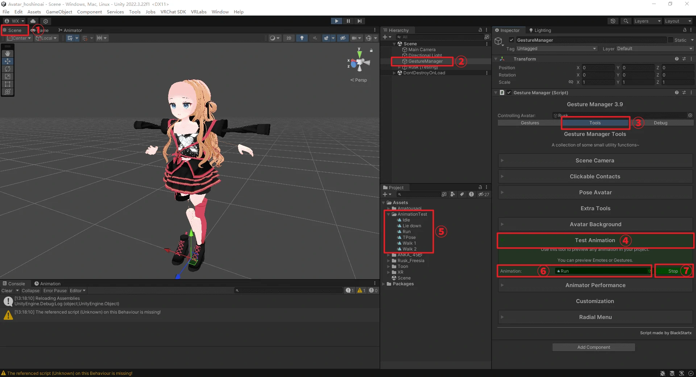This screenshot has height=377, width=696.
Task: Select the Scale tool
Action: pyautogui.click(x=8, y=76)
